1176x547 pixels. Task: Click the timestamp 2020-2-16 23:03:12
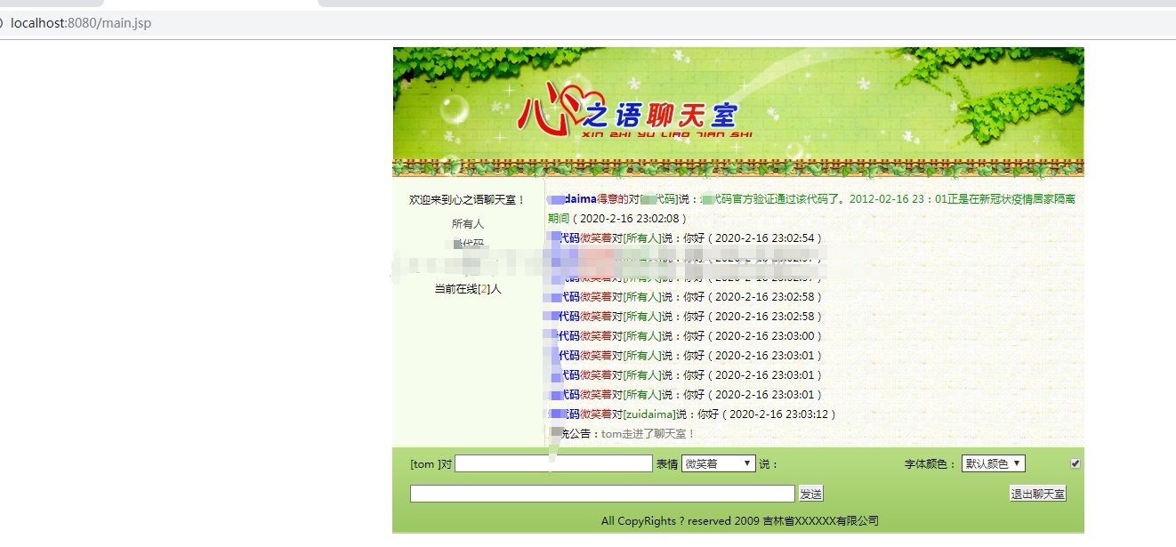click(778, 414)
